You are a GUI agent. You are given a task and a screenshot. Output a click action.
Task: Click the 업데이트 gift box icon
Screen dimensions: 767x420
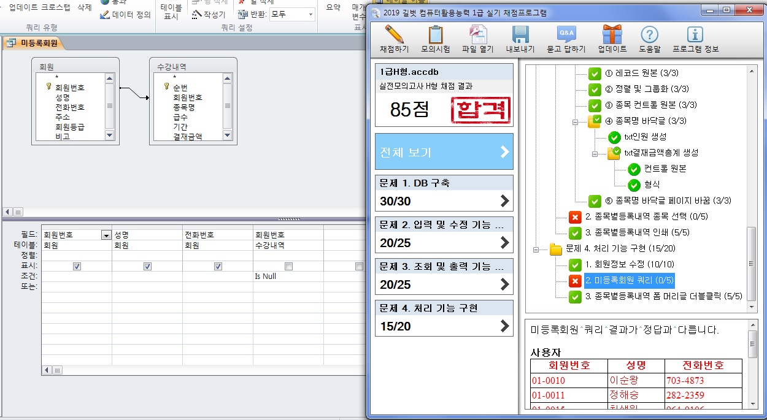tap(612, 35)
